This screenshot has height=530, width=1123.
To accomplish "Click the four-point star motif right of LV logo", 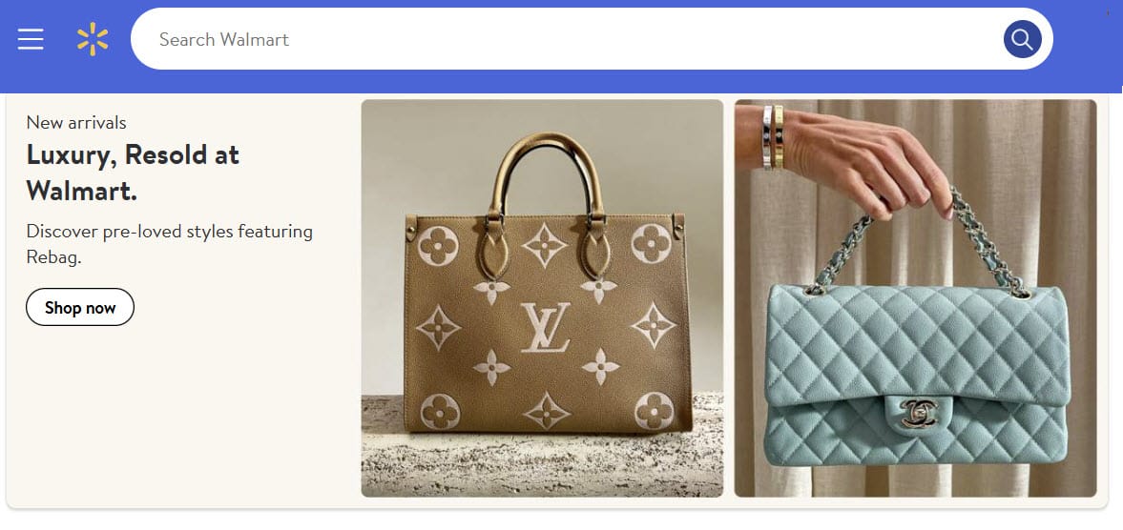I will click(654, 325).
